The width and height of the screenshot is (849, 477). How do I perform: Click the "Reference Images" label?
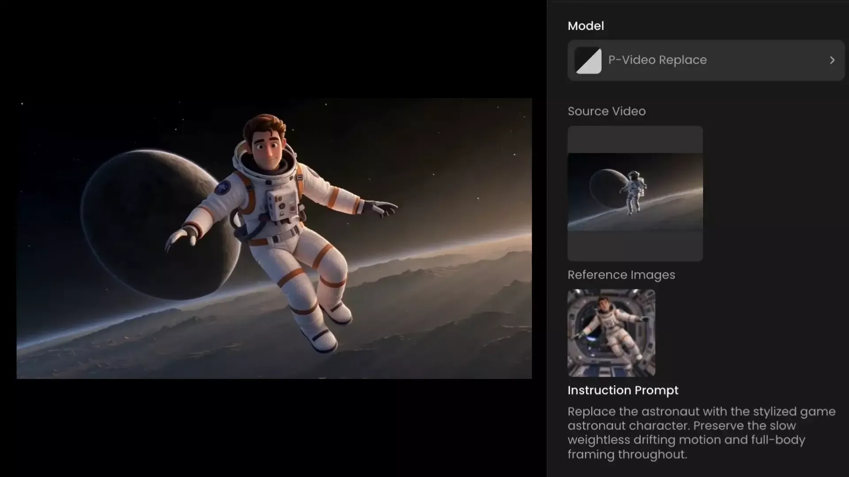pyautogui.click(x=621, y=275)
